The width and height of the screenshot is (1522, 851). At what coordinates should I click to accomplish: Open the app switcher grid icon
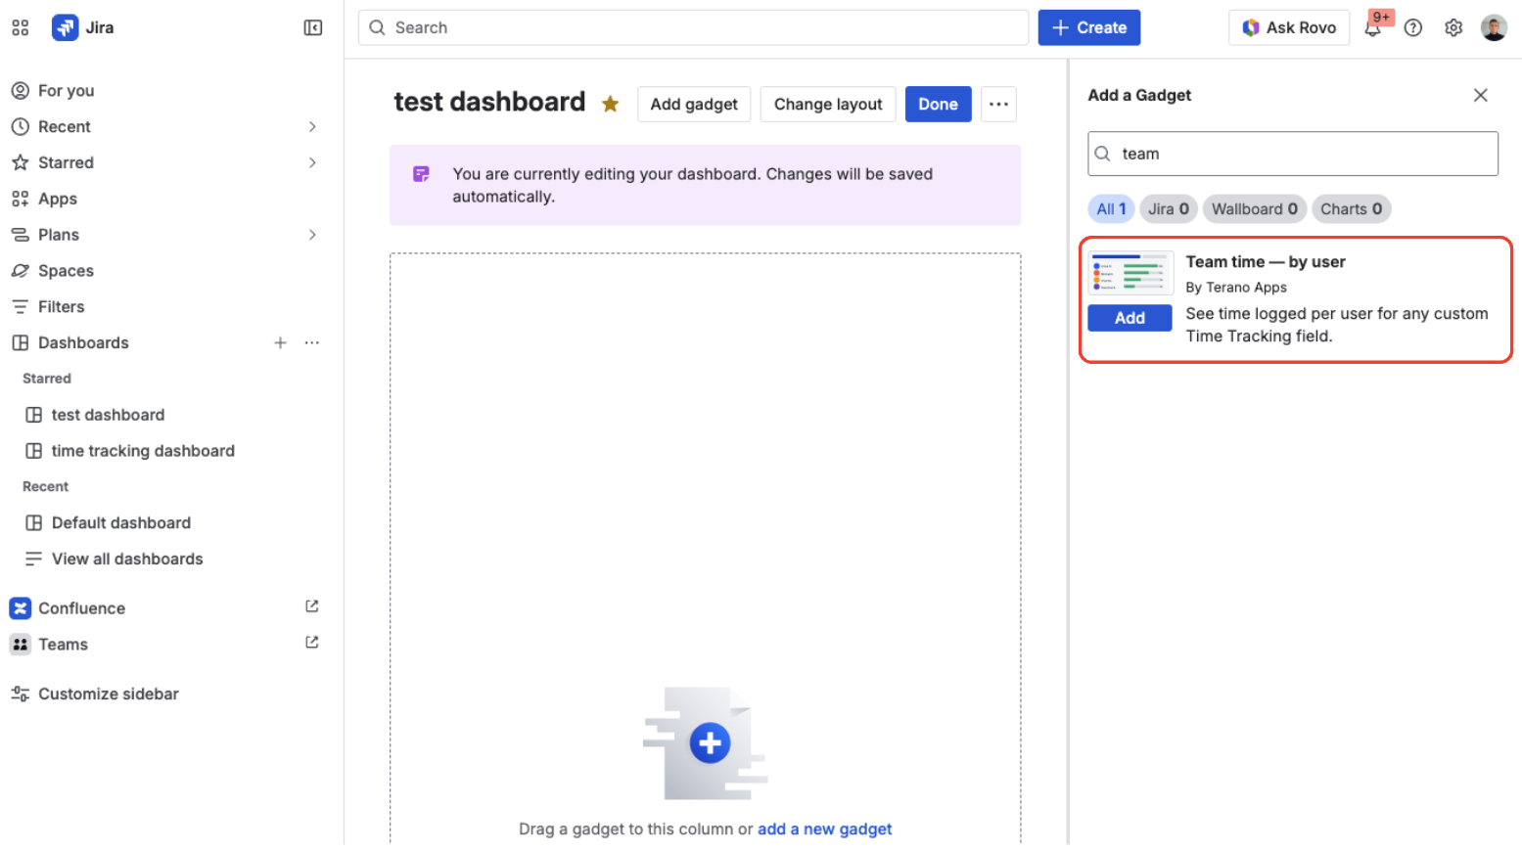pyautogui.click(x=20, y=27)
